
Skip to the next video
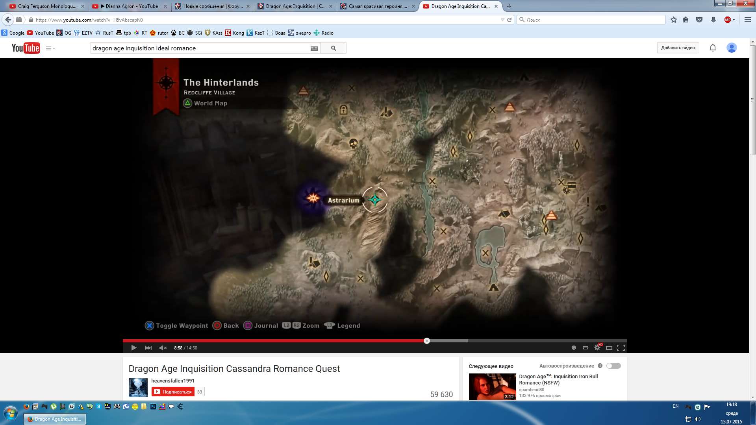(148, 348)
